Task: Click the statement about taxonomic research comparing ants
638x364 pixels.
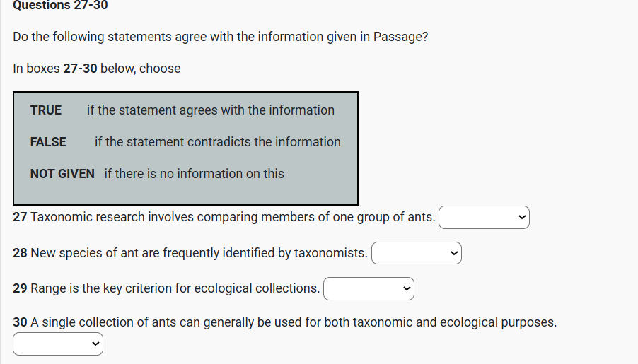Action: [x=233, y=217]
